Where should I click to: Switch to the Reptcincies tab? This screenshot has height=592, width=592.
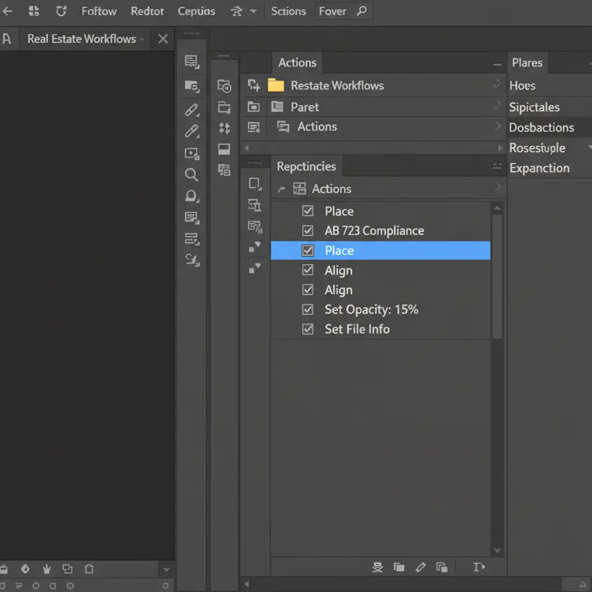tap(306, 166)
